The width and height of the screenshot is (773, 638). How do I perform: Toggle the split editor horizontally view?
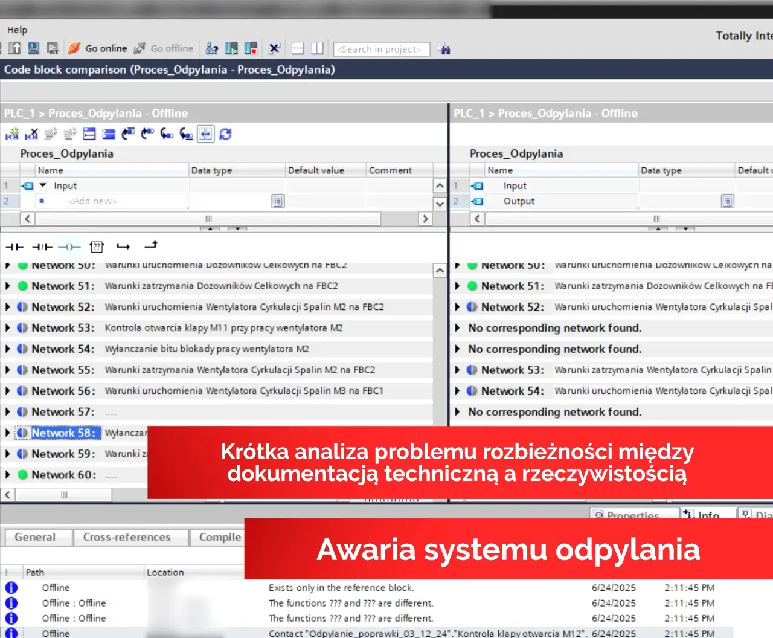point(297,48)
